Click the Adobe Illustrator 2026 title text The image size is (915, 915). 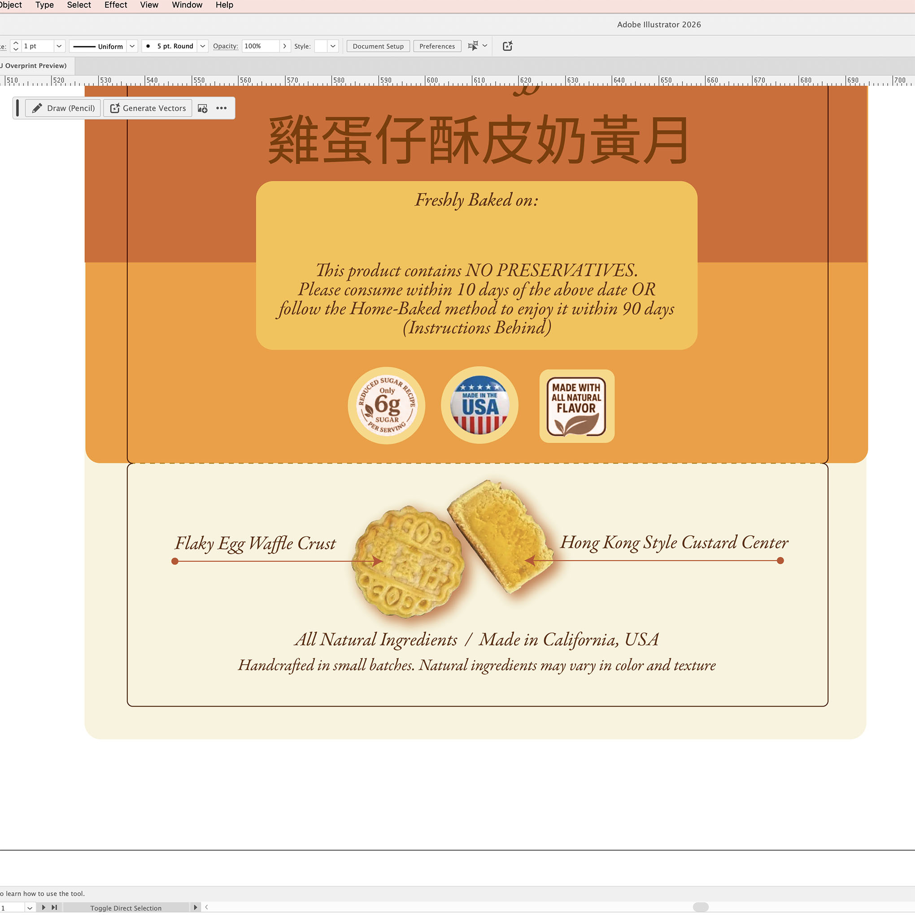pos(659,25)
